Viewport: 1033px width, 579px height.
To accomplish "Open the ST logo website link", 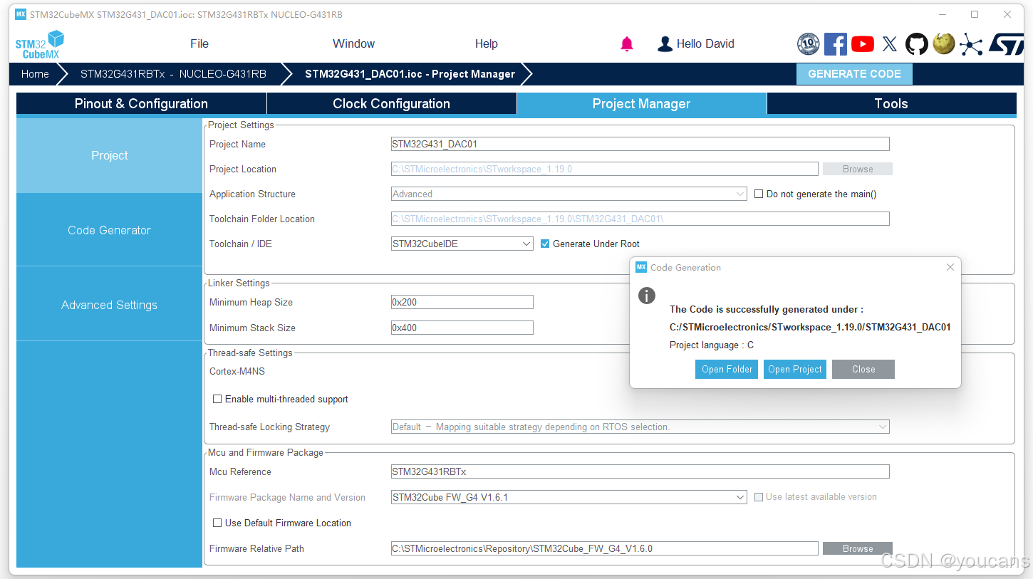I will click(1005, 44).
